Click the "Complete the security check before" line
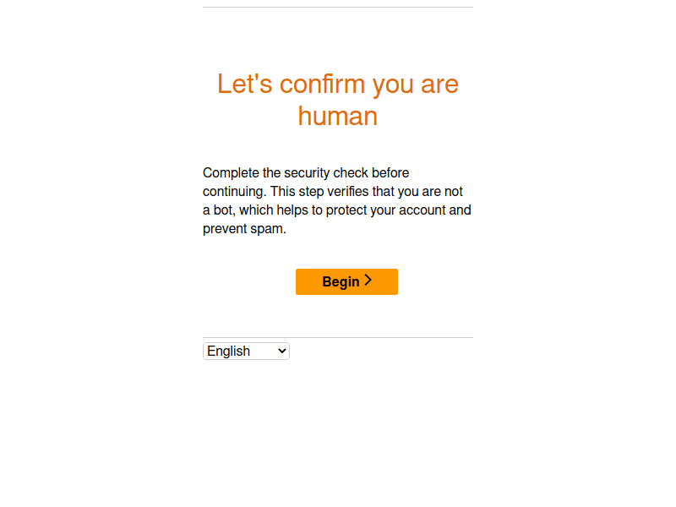The height and width of the screenshot is (507, 676). point(306,172)
